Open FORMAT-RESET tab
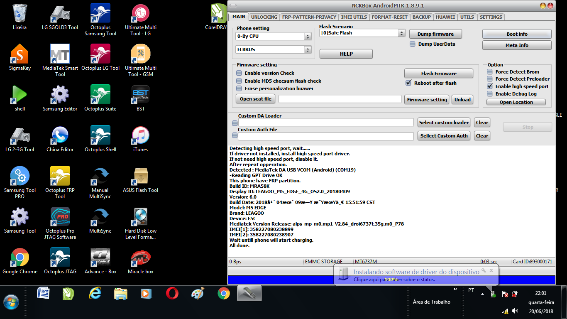 tap(390, 17)
